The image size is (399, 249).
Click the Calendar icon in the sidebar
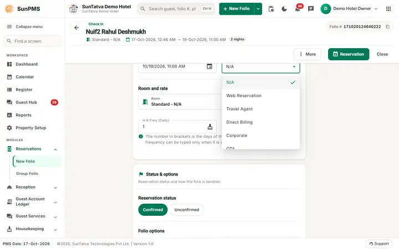[9, 77]
